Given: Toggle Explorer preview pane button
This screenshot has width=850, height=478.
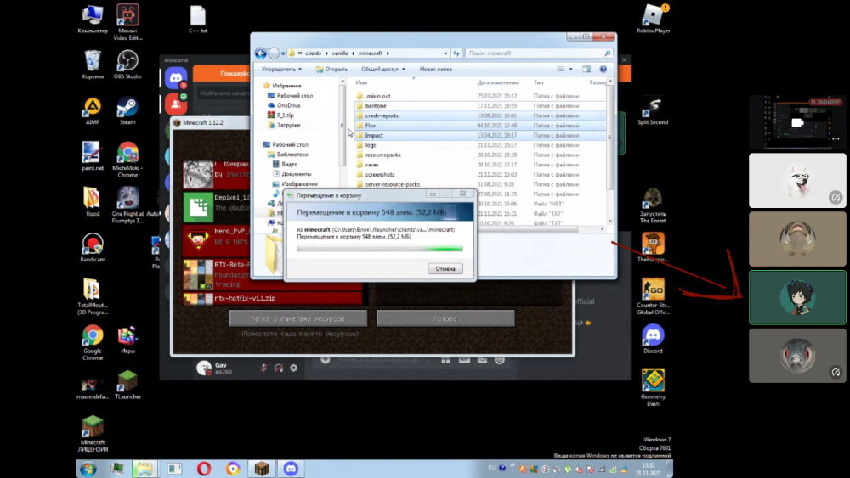Looking at the screenshot, I should point(586,70).
